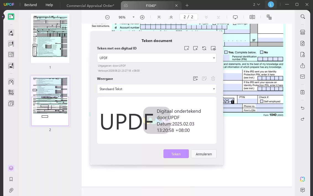Select page 2 thumbnail
This screenshot has width=313, height=196.
50,101
